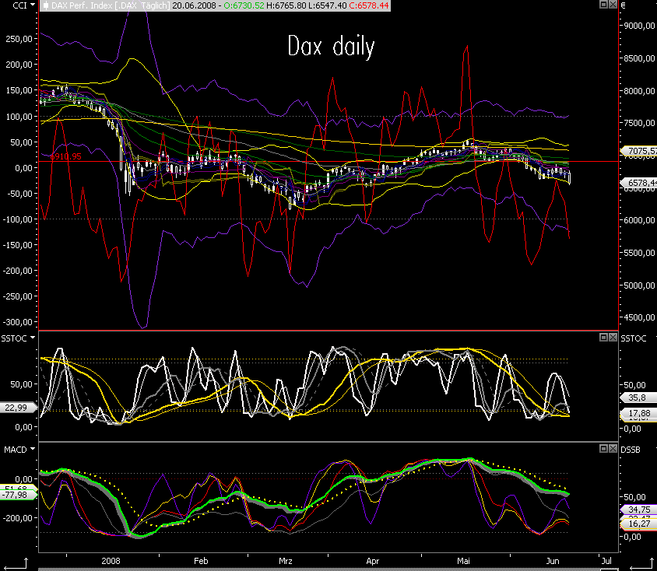Click the -300,00 label on CCI axis

tap(18, 322)
